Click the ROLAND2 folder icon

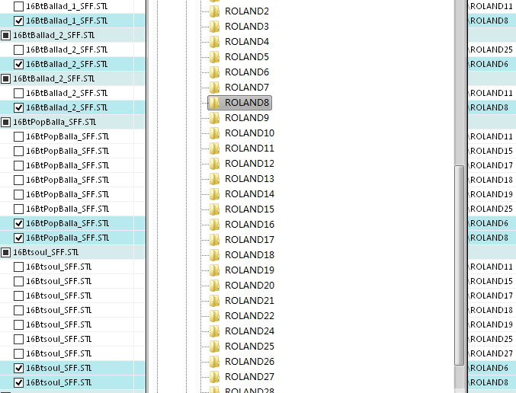pyautogui.click(x=215, y=11)
